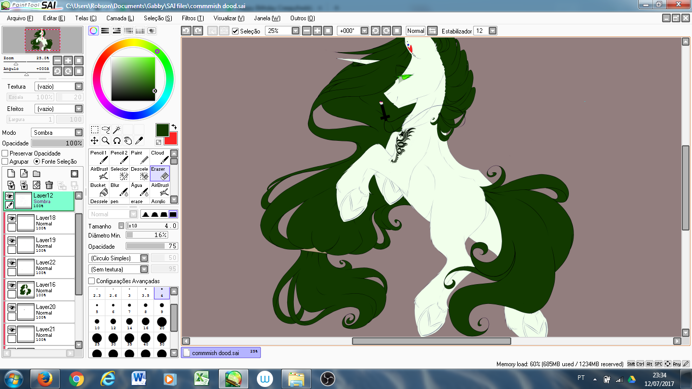692x389 pixels.
Task: Select brush size 10 preset
Action: [97, 324]
